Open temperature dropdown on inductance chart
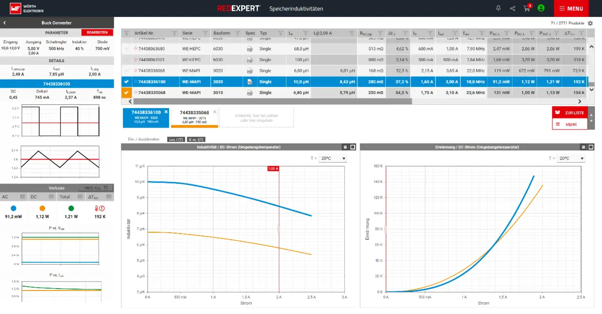This screenshot has height=314, width=602. (333, 159)
